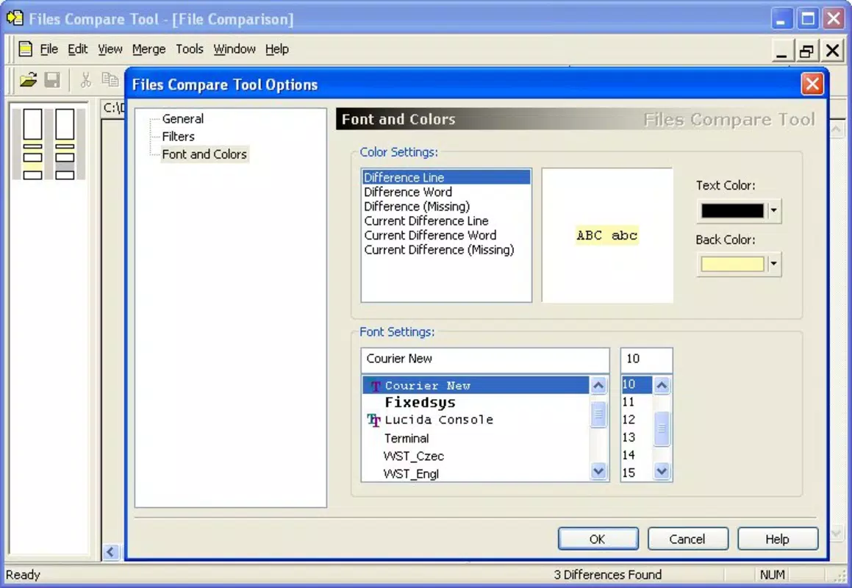The width and height of the screenshot is (852, 588).
Task: Select Lucida Console in the font list
Action: click(476, 420)
